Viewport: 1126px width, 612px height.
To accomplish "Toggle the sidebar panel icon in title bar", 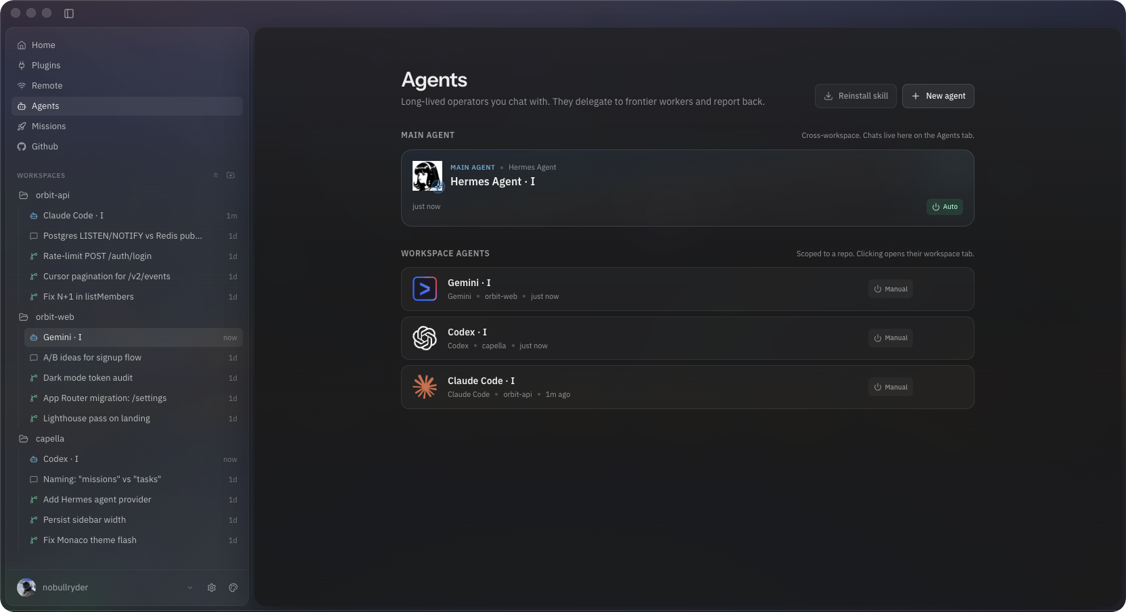I will click(x=69, y=14).
